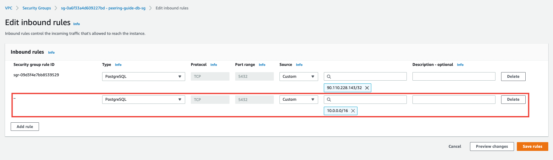The image size is (553, 160).
Task: Open Info link next to Edit inbound rules title
Action: click(77, 24)
